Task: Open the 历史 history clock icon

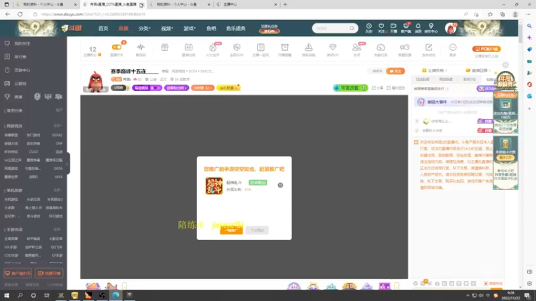Action: (369, 28)
